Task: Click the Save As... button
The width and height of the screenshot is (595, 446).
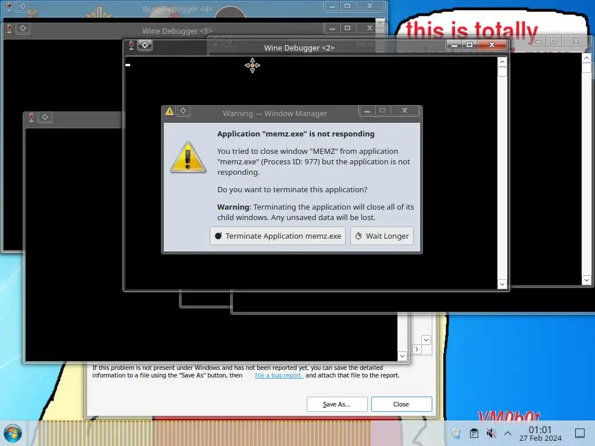Action: click(x=337, y=404)
